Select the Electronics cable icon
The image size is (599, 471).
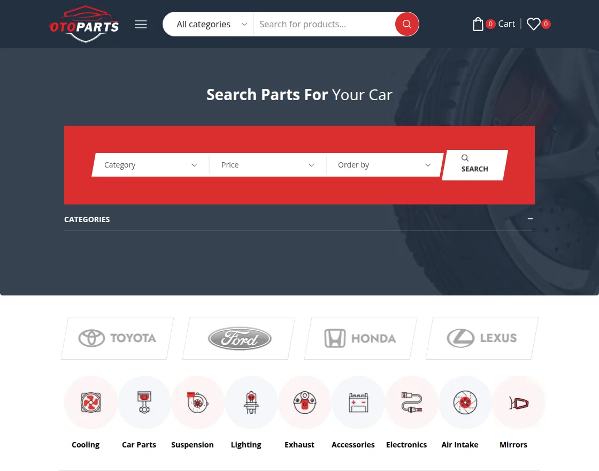(411, 402)
